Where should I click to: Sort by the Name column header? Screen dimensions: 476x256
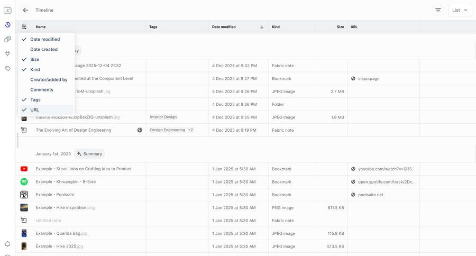click(41, 27)
